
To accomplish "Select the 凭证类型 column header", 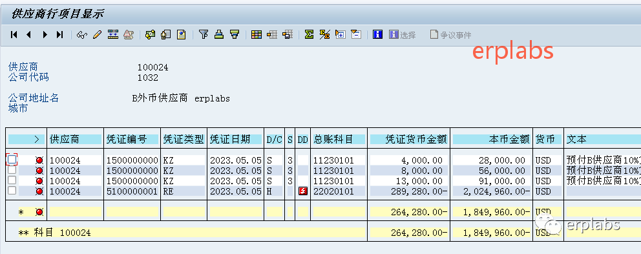I will click(184, 140).
